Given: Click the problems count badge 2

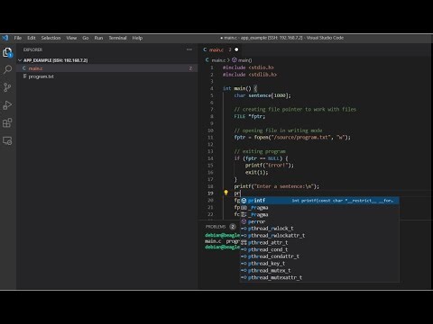Looking at the screenshot, I should [x=233, y=227].
